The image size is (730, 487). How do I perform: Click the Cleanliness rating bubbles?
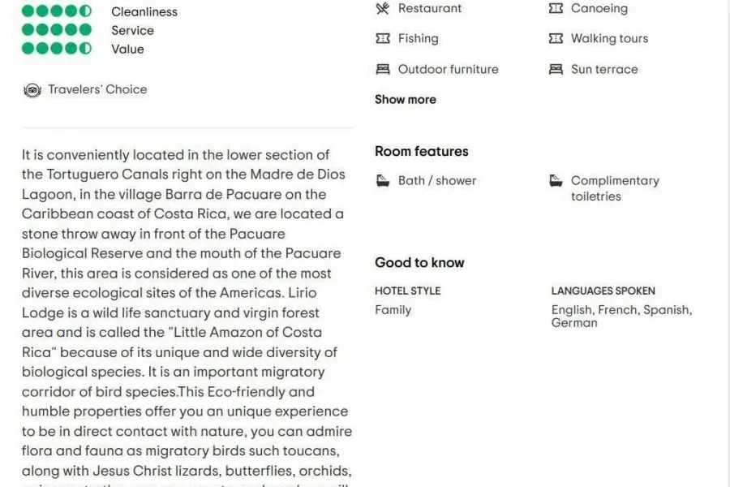(57, 11)
